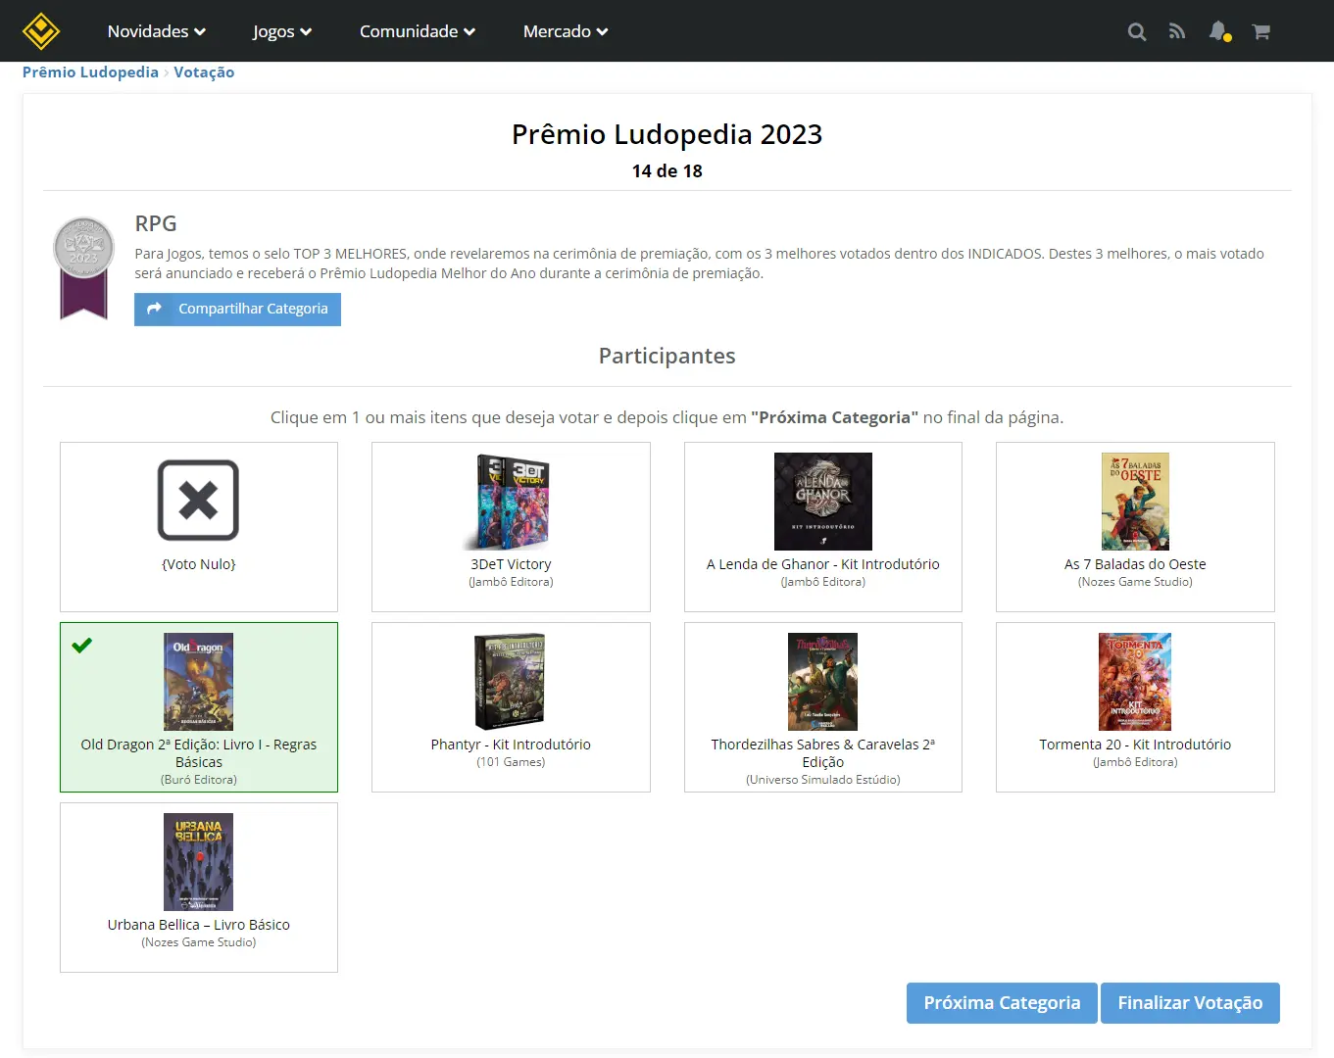
Task: Open the search magnifier icon
Action: [x=1137, y=31]
